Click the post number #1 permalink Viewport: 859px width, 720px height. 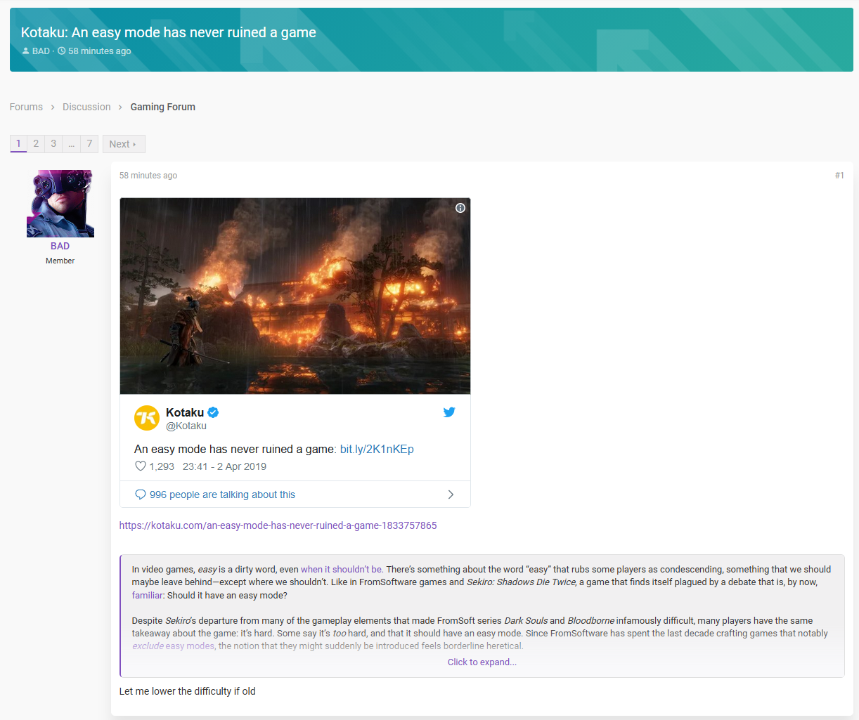coord(839,176)
